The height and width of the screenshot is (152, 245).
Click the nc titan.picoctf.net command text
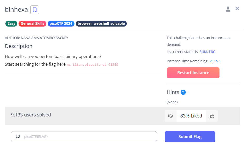pyautogui.click(x=92, y=64)
